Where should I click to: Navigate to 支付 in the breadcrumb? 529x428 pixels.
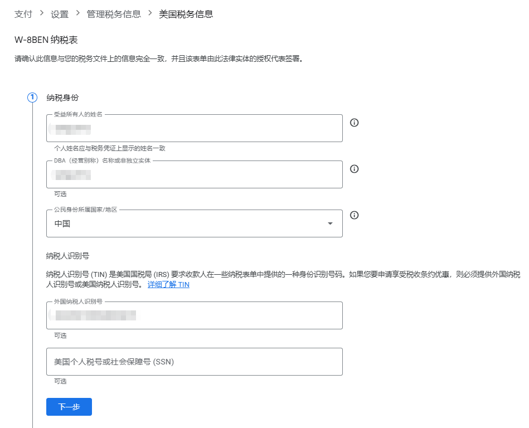point(23,14)
